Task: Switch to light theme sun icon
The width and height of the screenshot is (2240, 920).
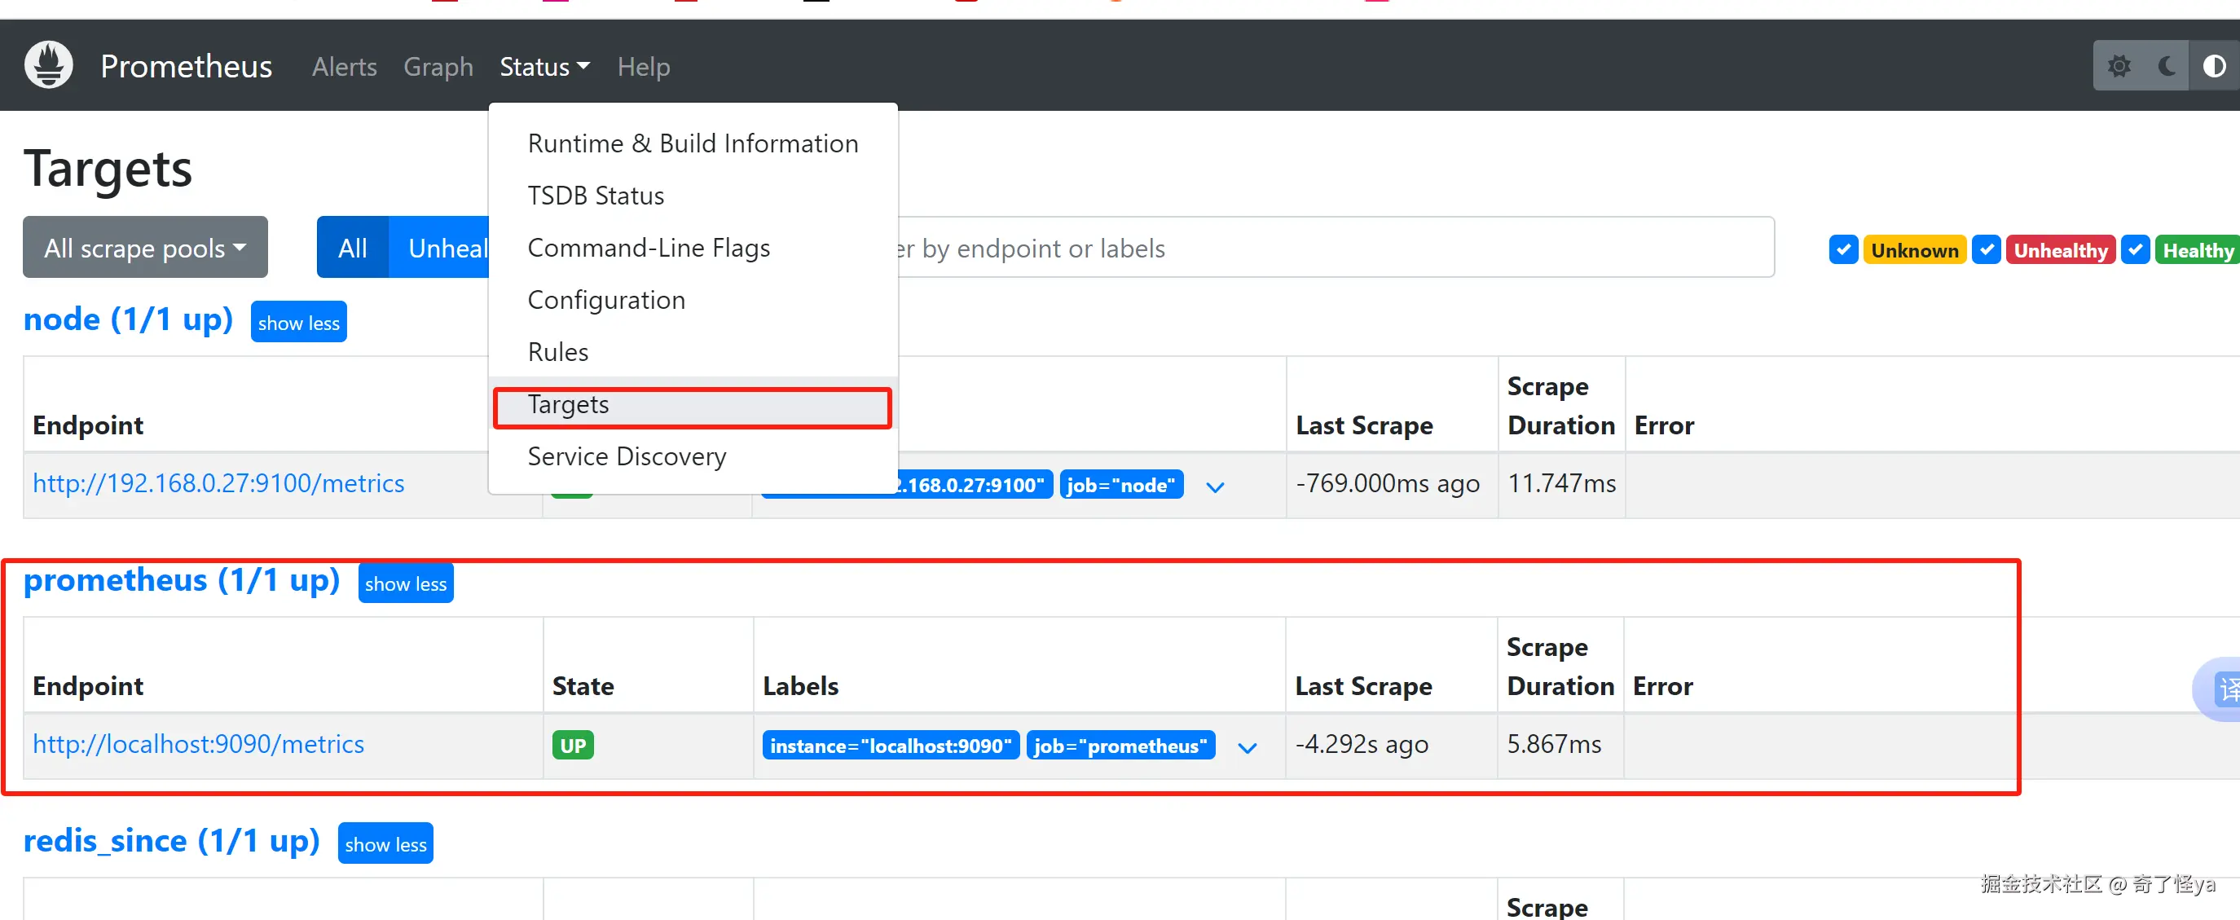Action: (x=2119, y=66)
